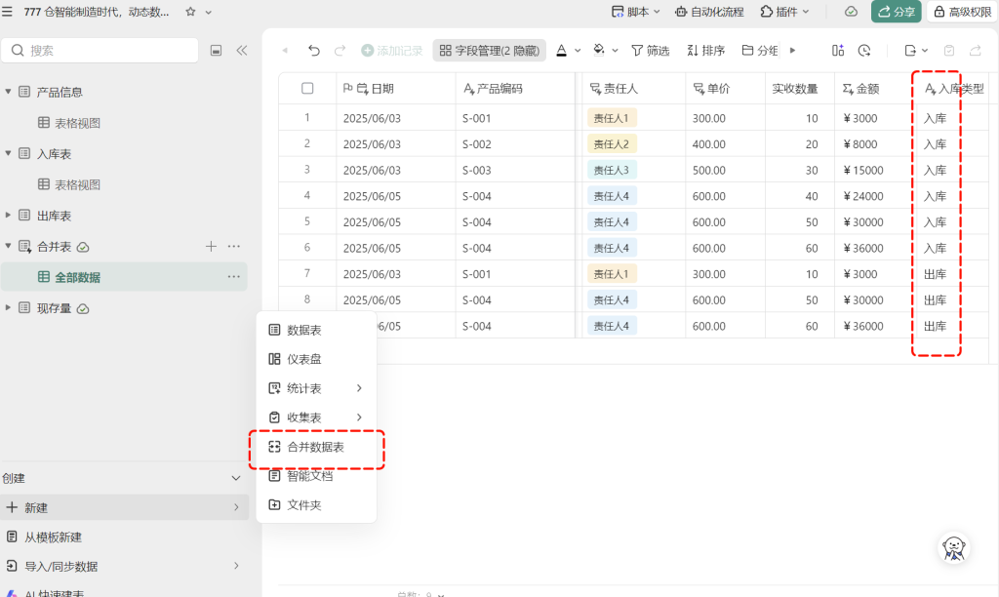
Task: Open the 排序 sort tool
Action: point(705,51)
